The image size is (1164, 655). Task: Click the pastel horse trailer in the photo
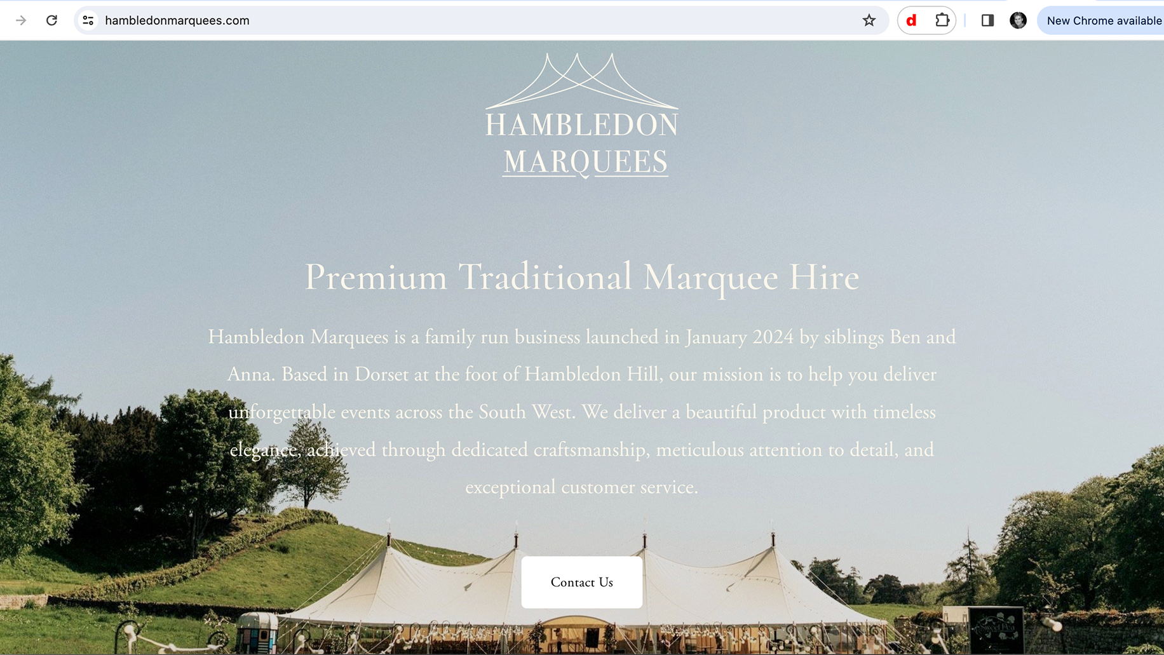[257, 633]
